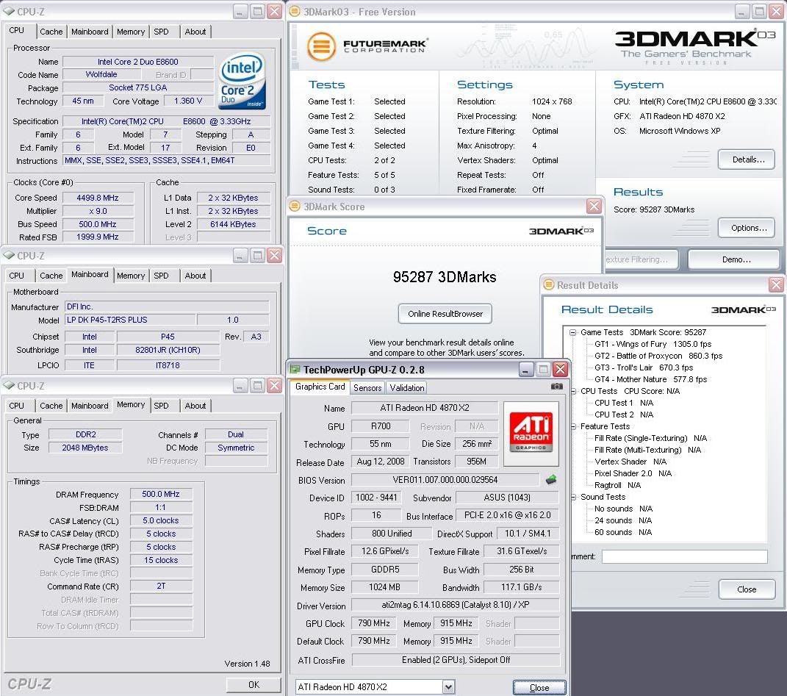Click the Result Details window title icon

point(549,285)
